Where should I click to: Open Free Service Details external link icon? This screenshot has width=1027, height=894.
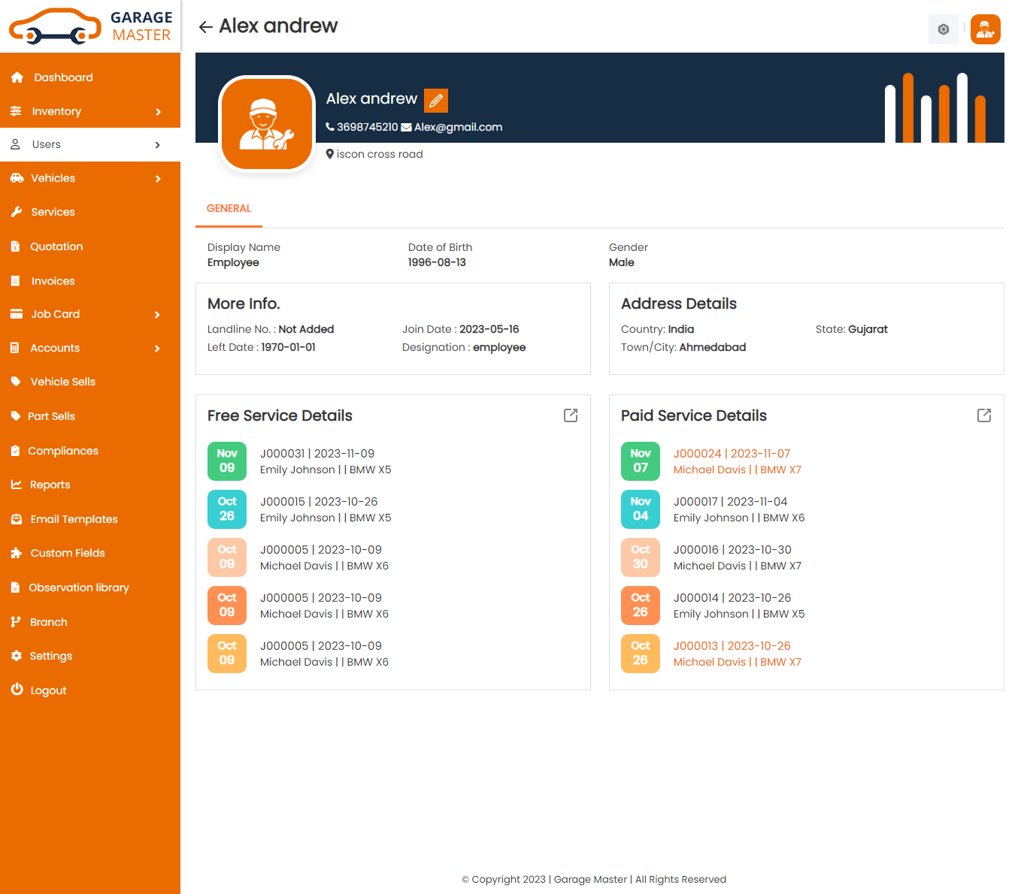tap(571, 415)
